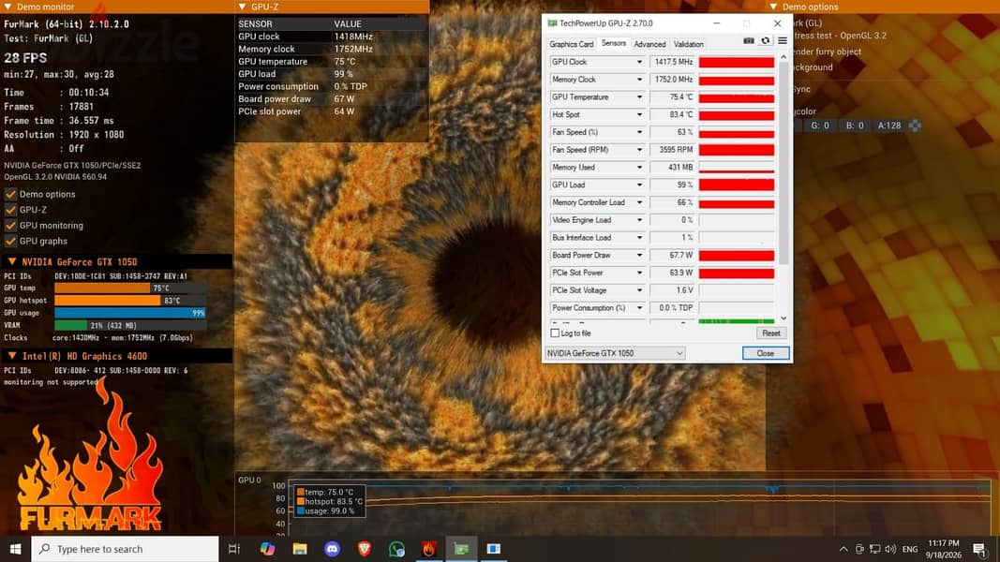Collapse the Intel(R) HD Graphics 4600 section
Screen dimensions: 1000x562
coord(11,356)
